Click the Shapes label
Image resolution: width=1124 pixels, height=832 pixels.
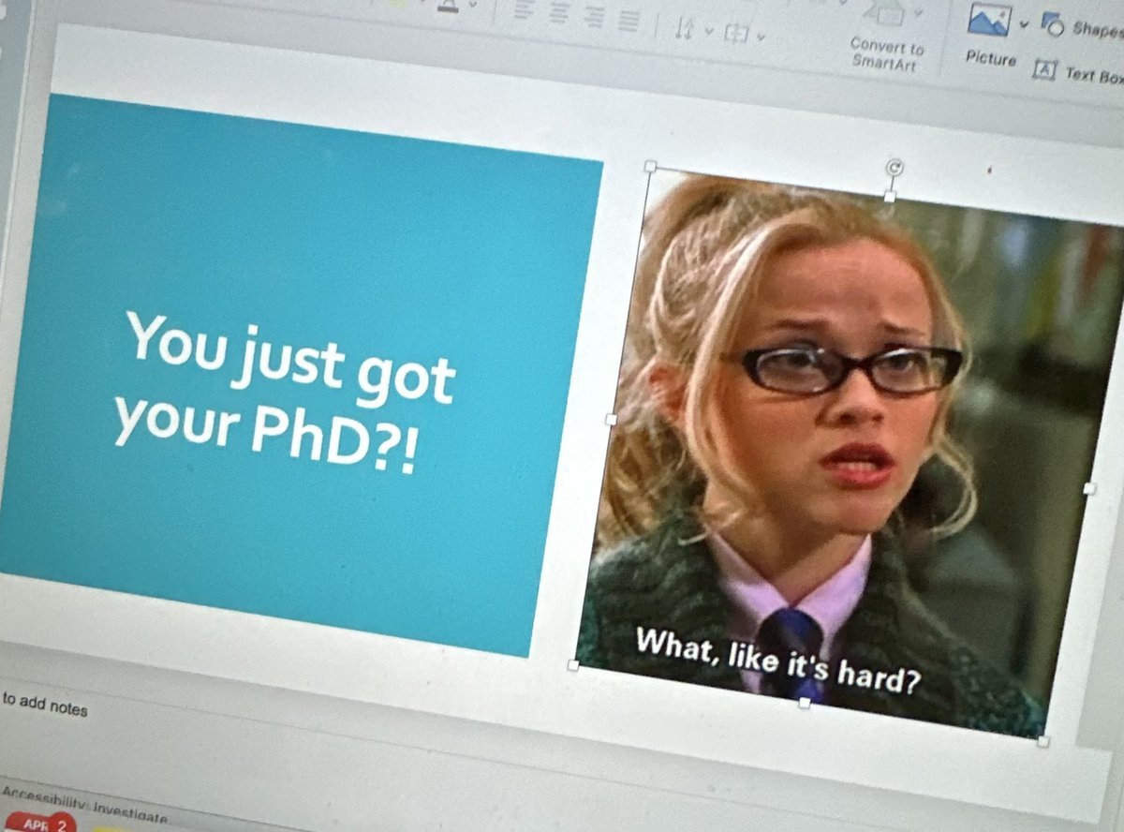[x=1098, y=29]
